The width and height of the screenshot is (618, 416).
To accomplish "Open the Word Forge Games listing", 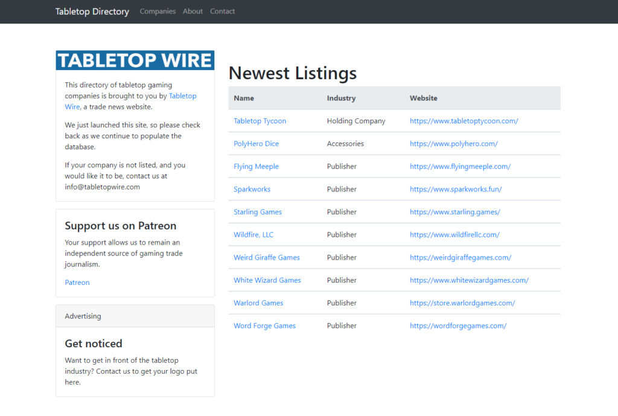I will [264, 325].
